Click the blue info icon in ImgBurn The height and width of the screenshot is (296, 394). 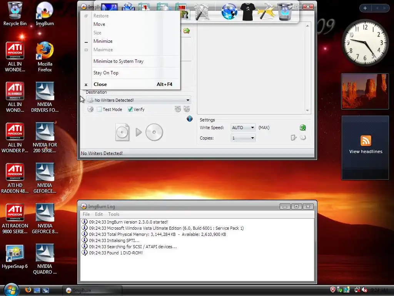(189, 119)
